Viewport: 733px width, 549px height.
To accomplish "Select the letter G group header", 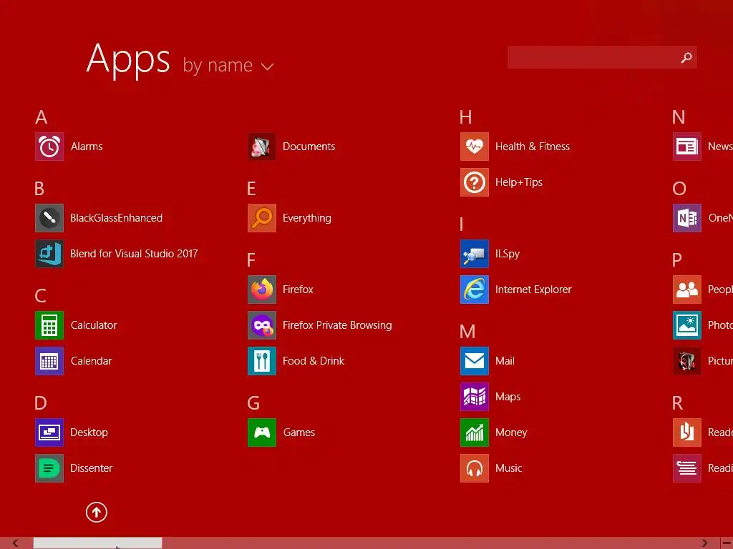I will coord(253,403).
